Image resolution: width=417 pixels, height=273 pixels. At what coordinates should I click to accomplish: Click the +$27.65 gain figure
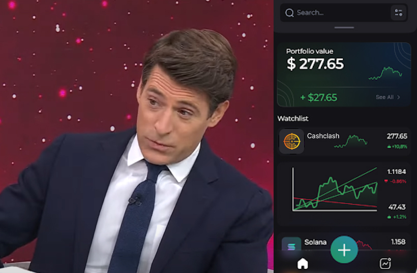(319, 97)
